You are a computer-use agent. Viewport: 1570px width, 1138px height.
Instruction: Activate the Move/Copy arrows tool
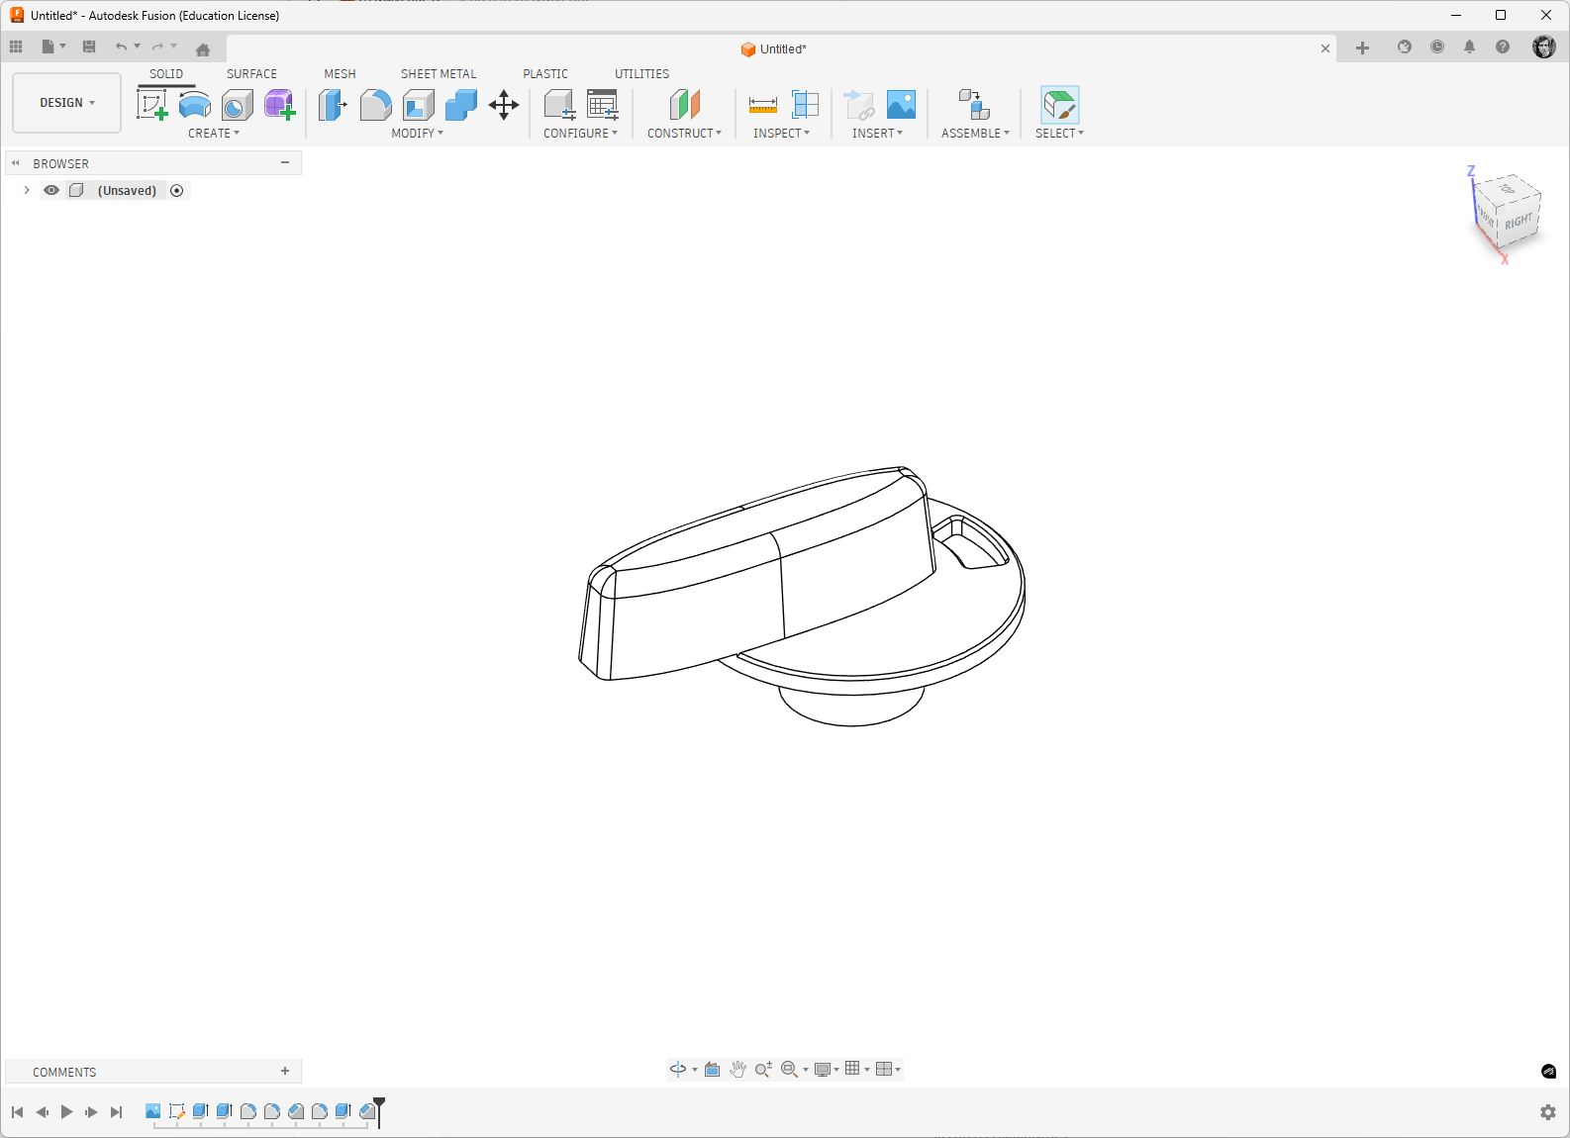pyautogui.click(x=504, y=105)
